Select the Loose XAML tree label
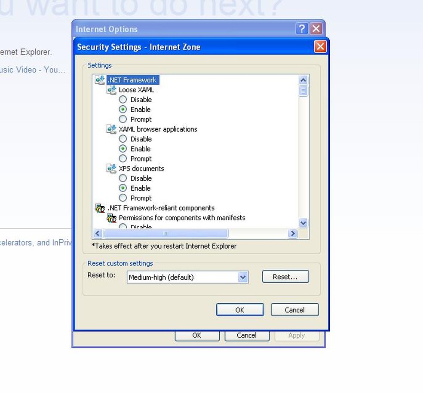Viewport: 423px width, 393px height. click(136, 90)
